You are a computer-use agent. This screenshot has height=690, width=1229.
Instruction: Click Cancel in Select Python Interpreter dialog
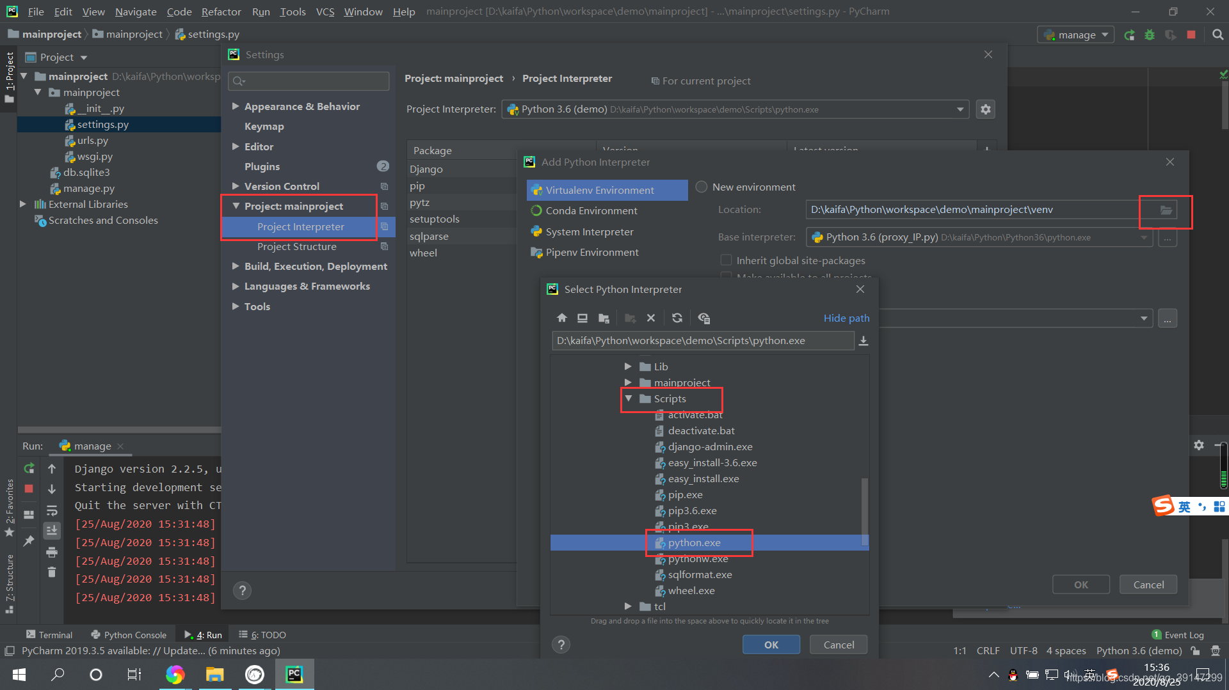coord(839,645)
